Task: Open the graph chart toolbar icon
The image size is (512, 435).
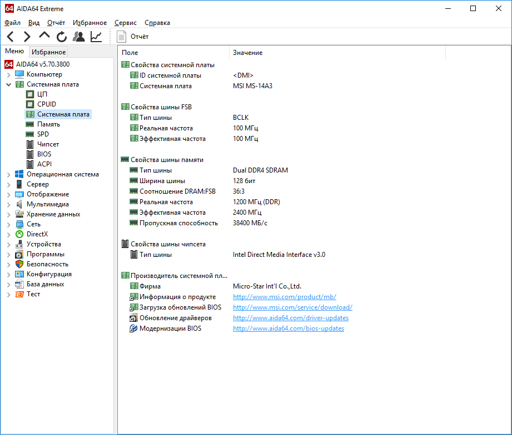Action: (96, 37)
